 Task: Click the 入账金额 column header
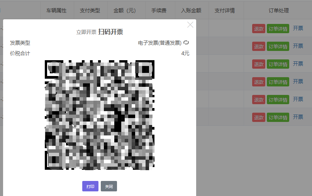point(191,10)
